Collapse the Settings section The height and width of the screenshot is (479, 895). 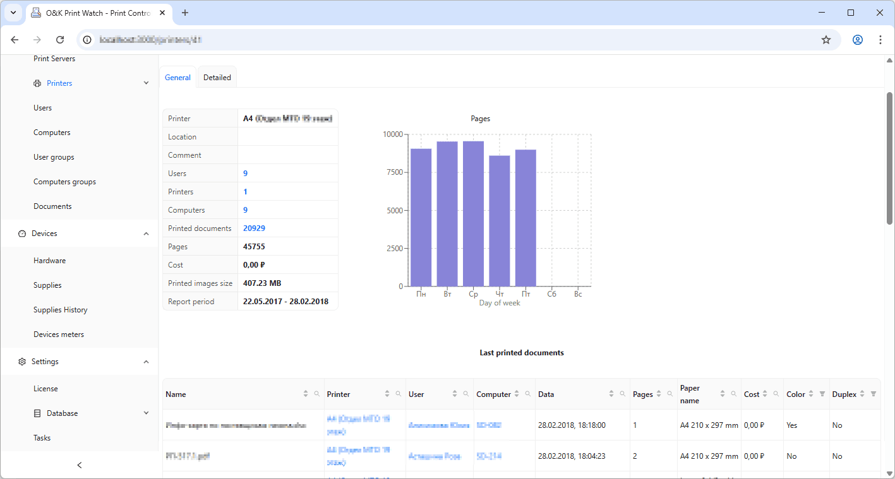click(x=146, y=362)
